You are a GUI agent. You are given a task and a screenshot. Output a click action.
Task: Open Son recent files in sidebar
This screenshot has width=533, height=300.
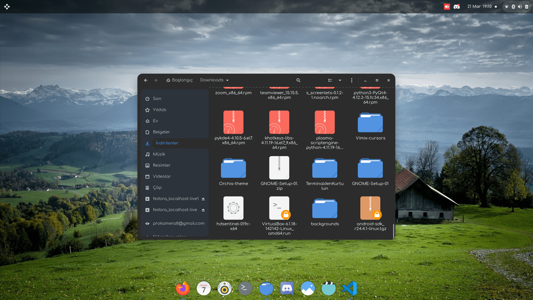175,99
